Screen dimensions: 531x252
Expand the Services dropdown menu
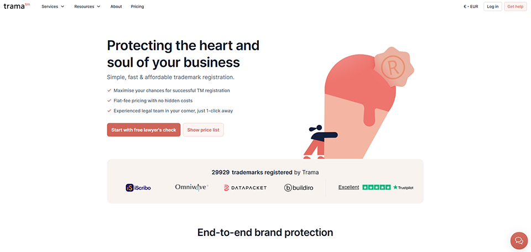click(x=53, y=7)
